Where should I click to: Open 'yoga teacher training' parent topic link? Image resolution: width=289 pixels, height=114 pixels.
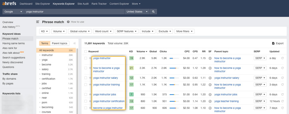pos(226,101)
